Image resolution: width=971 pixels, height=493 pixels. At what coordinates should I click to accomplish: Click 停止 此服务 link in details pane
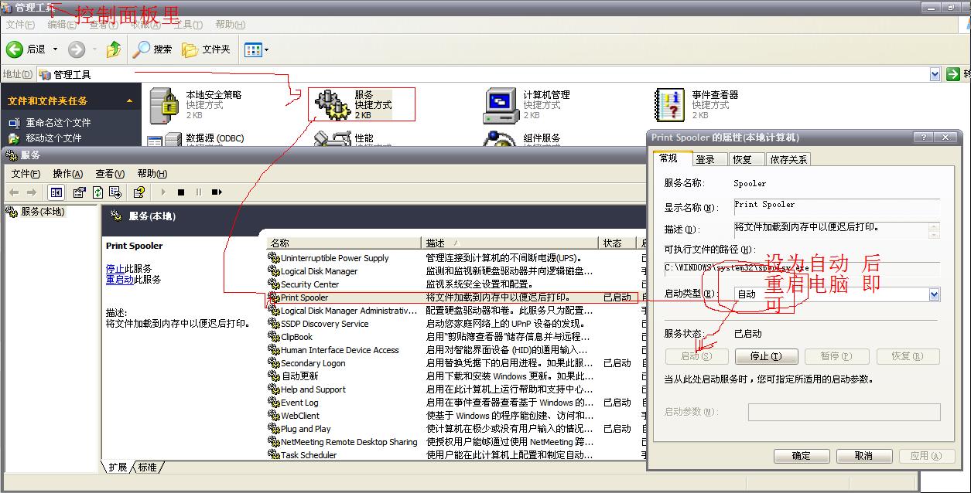tap(115, 269)
